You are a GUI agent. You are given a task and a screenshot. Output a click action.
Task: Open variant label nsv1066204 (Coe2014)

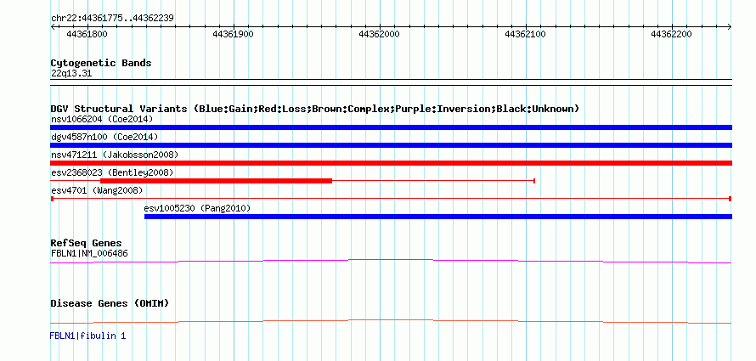(x=102, y=119)
